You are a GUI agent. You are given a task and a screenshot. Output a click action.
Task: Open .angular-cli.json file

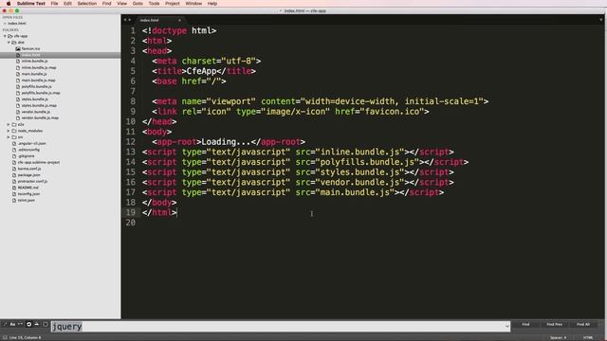pyautogui.click(x=31, y=143)
